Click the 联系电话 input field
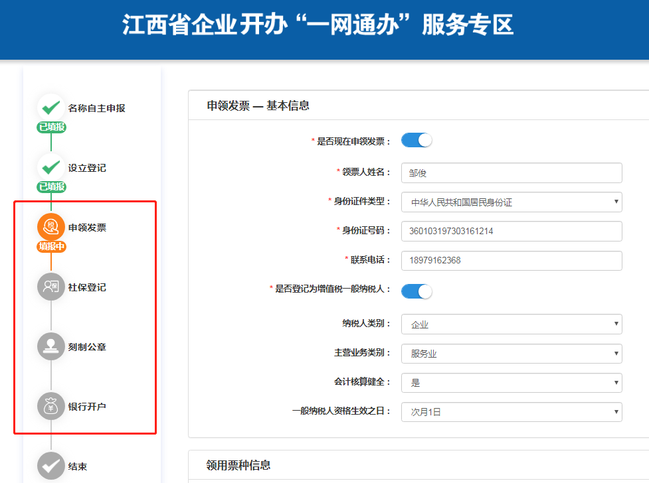 (511, 261)
